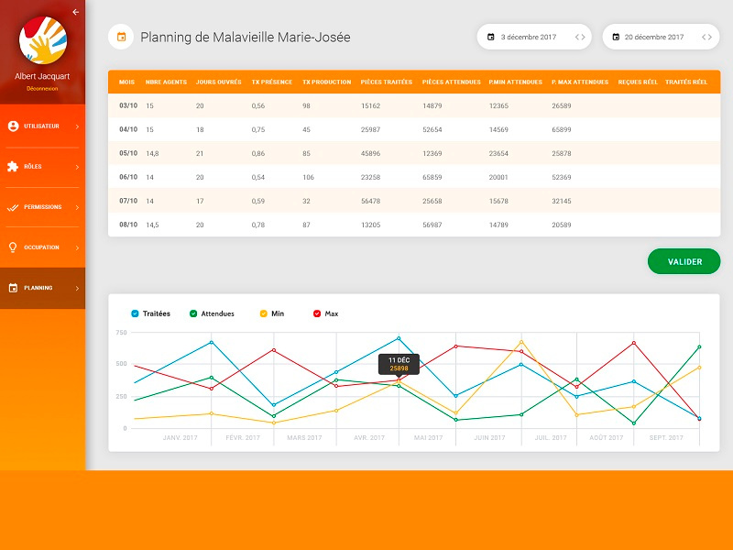Click the Occupation lightbulb icon
733x550 pixels.
[13, 247]
